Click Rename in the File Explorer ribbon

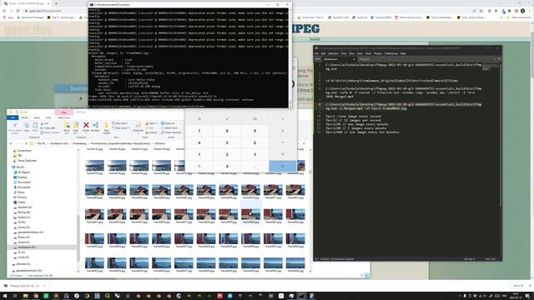[x=95, y=127]
